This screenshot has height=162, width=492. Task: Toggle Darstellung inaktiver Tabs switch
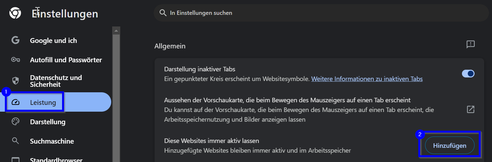tap(468, 74)
